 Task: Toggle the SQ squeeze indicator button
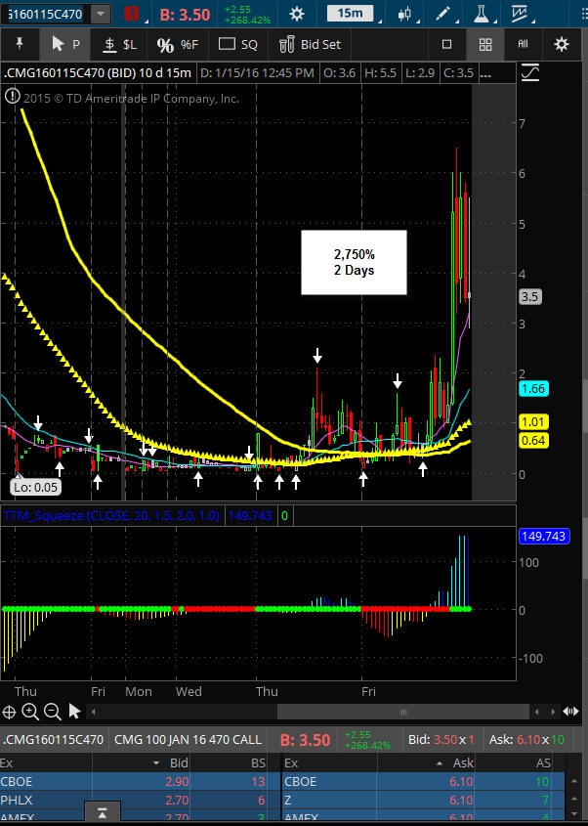pyautogui.click(x=238, y=45)
